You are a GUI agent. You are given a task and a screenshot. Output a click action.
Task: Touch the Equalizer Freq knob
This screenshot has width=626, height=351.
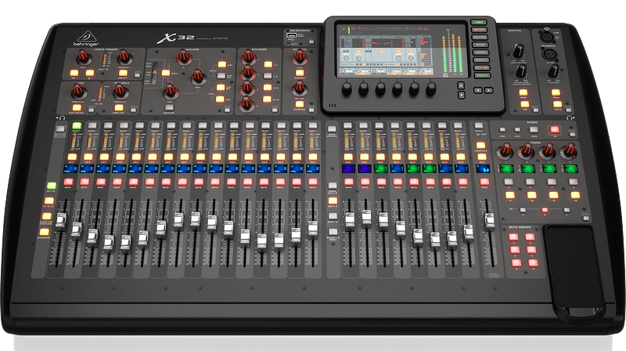[x=199, y=77]
